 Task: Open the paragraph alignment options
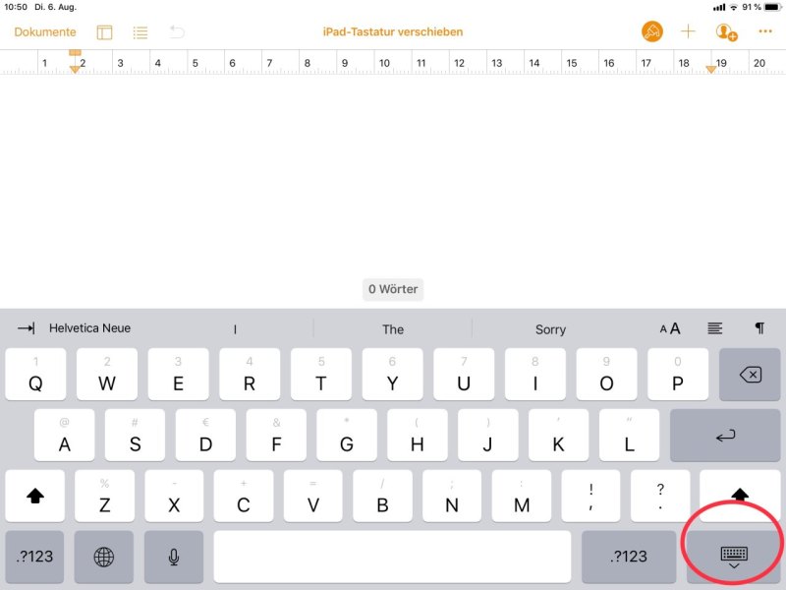tap(715, 328)
